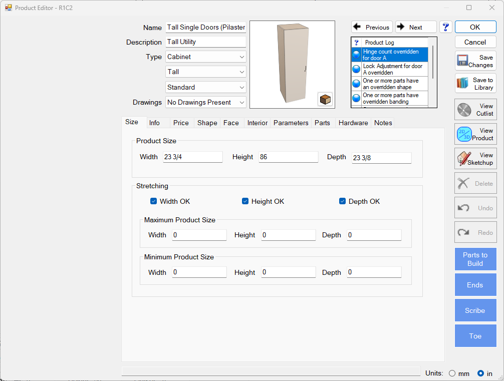Open View Product 2D/3D button
This screenshot has height=381, width=504.
pyautogui.click(x=464, y=134)
